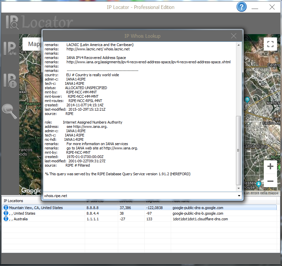The width and height of the screenshot is (282, 266).
Task: Click latitude 37,386 cell
Action: point(125,208)
